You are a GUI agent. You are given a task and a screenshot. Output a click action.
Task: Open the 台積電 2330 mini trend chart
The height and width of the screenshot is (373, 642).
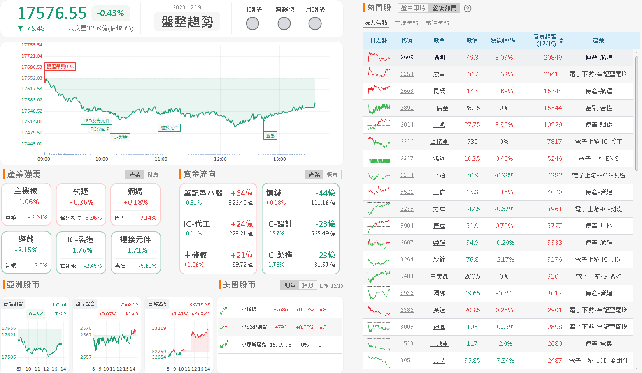point(379,142)
